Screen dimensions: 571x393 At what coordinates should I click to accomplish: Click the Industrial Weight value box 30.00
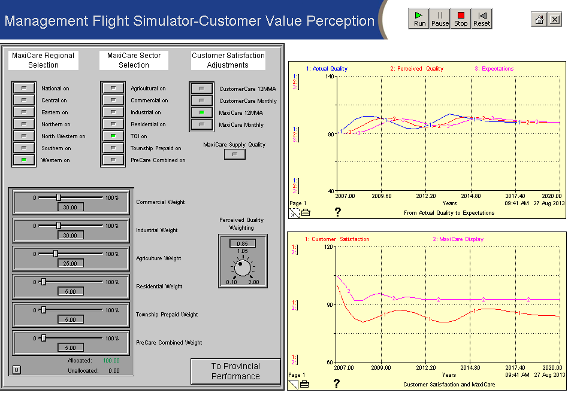pyautogui.click(x=70, y=235)
